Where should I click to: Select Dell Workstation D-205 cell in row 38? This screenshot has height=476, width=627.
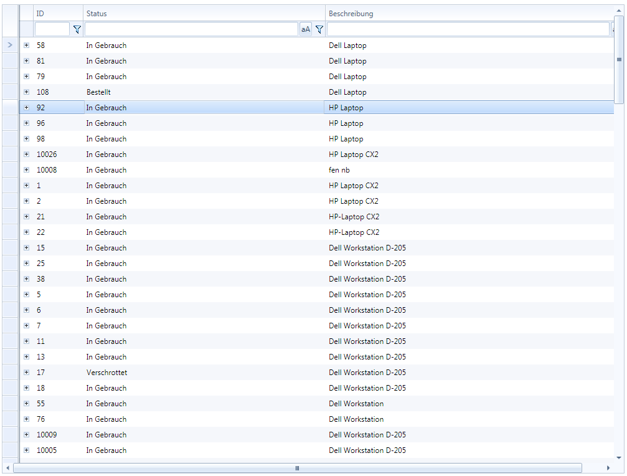point(469,278)
